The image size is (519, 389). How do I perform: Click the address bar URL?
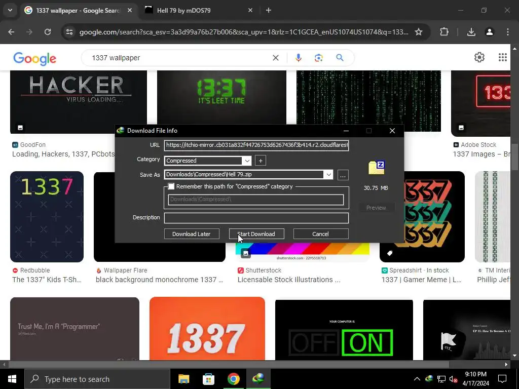(244, 32)
